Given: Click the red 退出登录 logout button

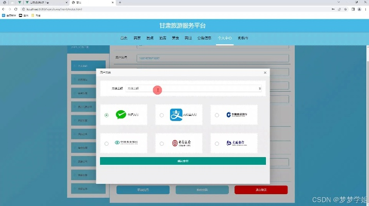Looking at the screenshot, I should (261, 190).
